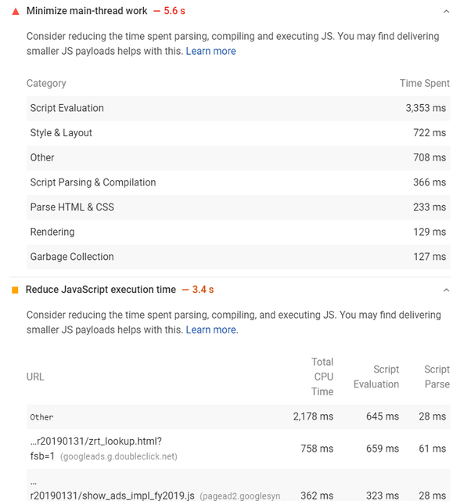The image size is (464, 501).
Task: Click the red triangle warning icon
Action: 16,12
